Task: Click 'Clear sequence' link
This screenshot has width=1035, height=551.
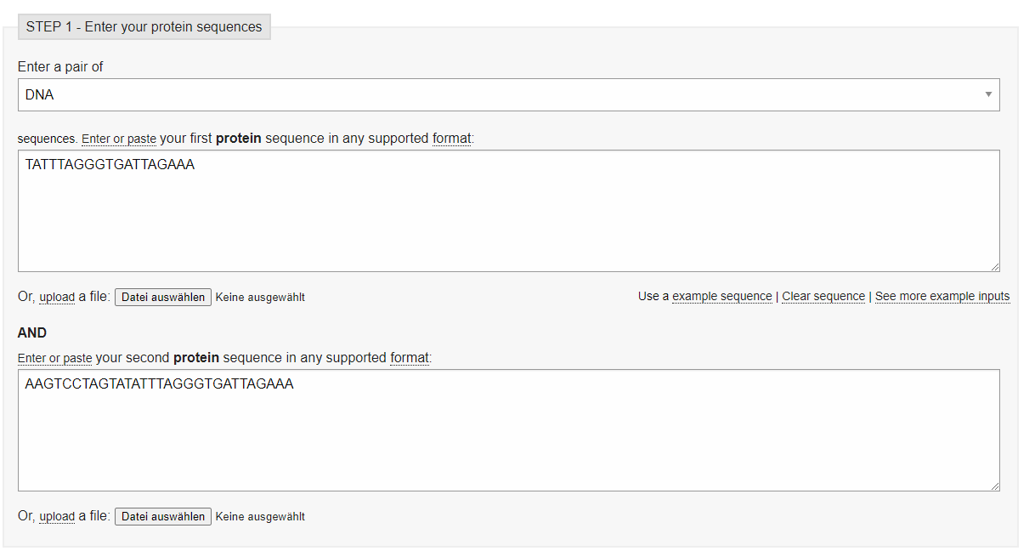Action: (823, 296)
